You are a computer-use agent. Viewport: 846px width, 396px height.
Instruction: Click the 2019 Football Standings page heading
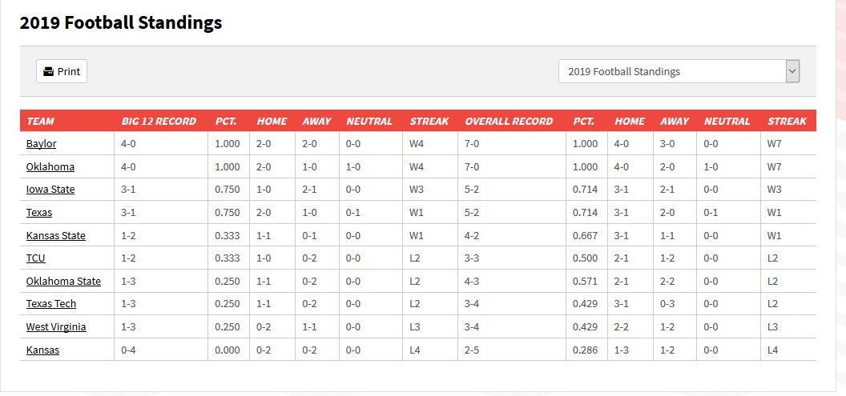pyautogui.click(x=121, y=22)
